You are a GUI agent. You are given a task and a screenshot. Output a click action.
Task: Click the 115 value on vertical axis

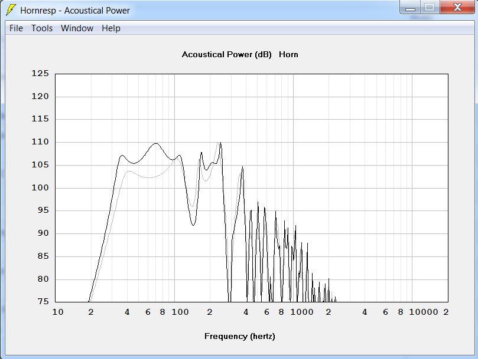pyautogui.click(x=40, y=119)
